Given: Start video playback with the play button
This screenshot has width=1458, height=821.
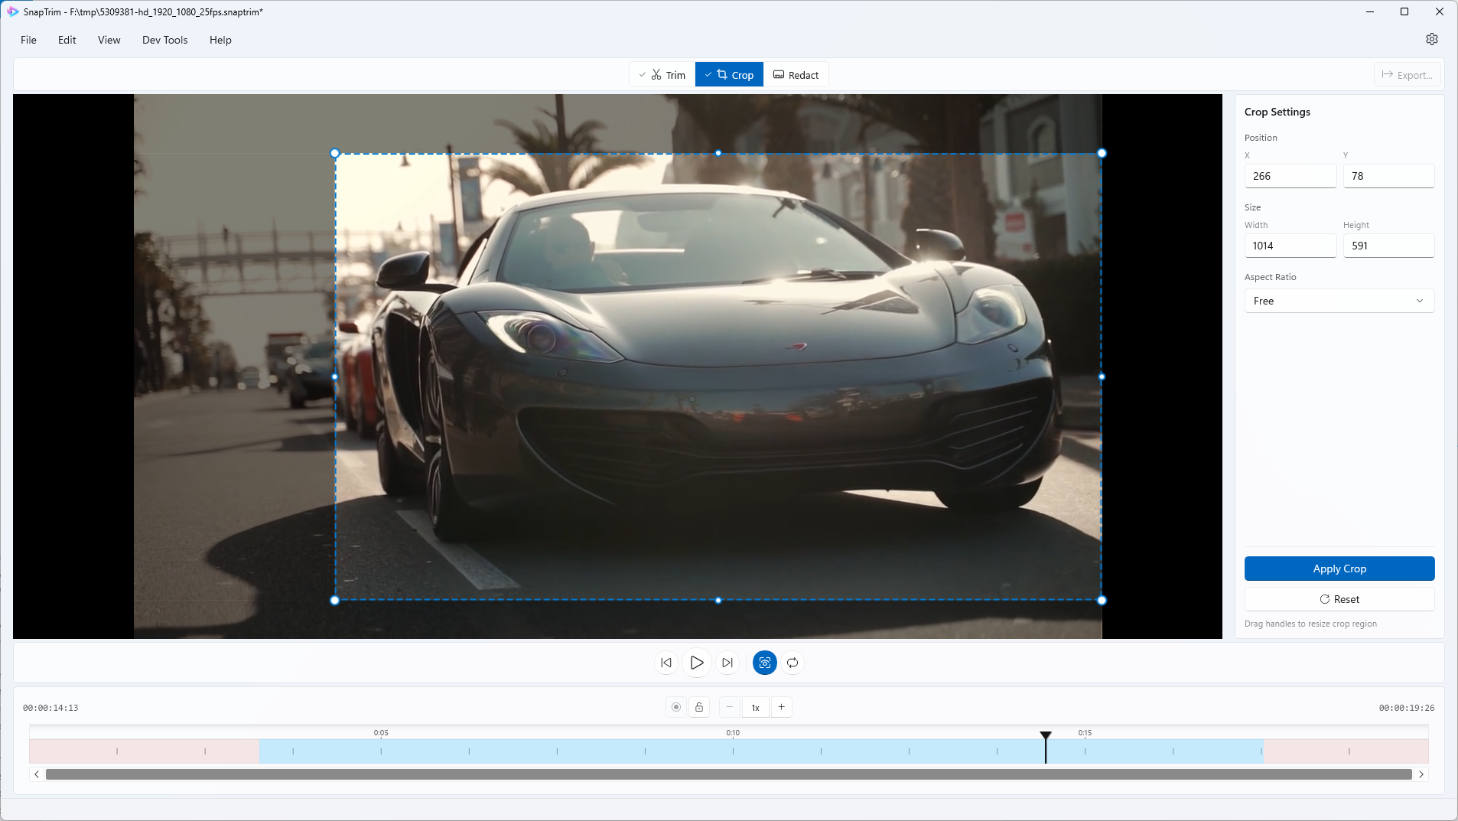Looking at the screenshot, I should 696,663.
